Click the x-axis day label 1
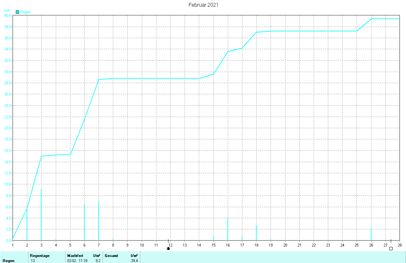Screen dimensions: 406x263 pyautogui.click(x=13, y=245)
